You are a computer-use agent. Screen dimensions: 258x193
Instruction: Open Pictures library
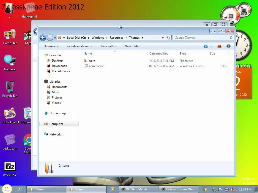pos(57,97)
